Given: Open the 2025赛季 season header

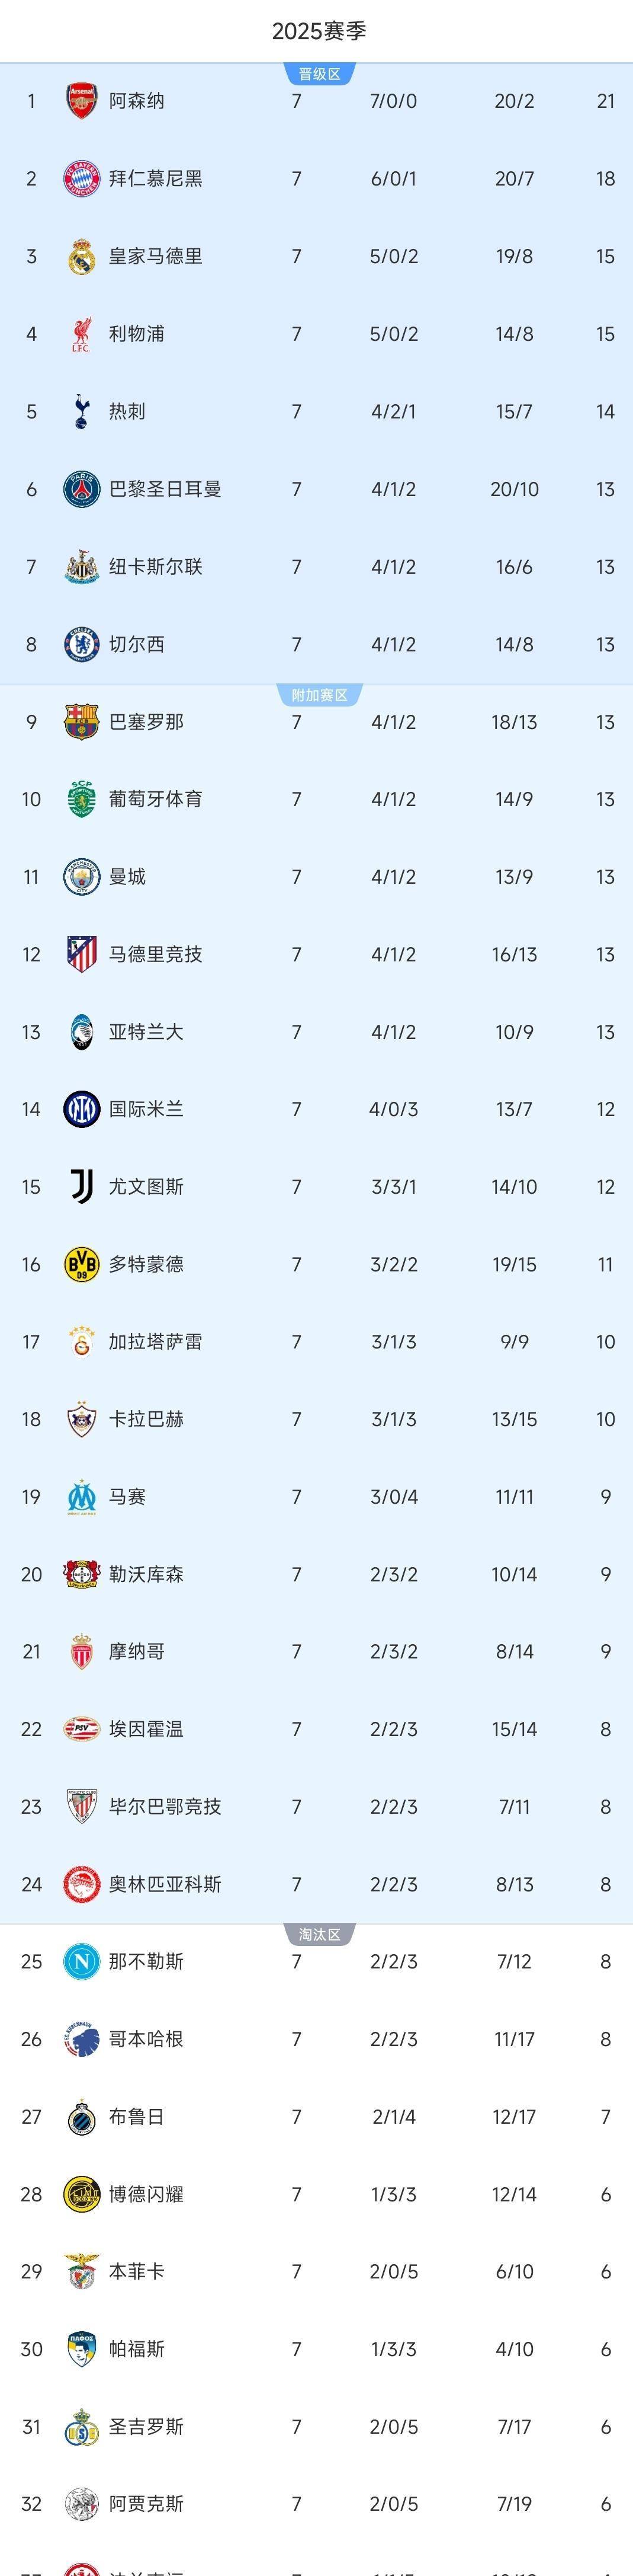Looking at the screenshot, I should (x=320, y=31).
